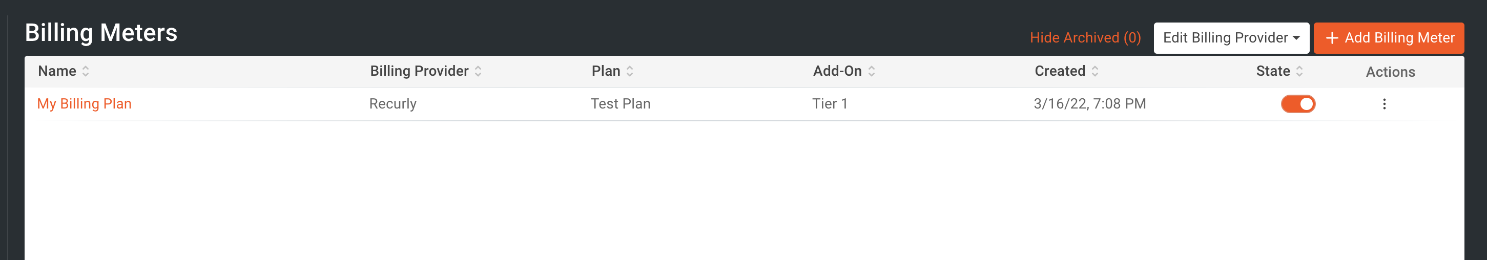Click the Test Plan cell in the row
Viewport: 1487px width, 260px height.
coord(621,104)
